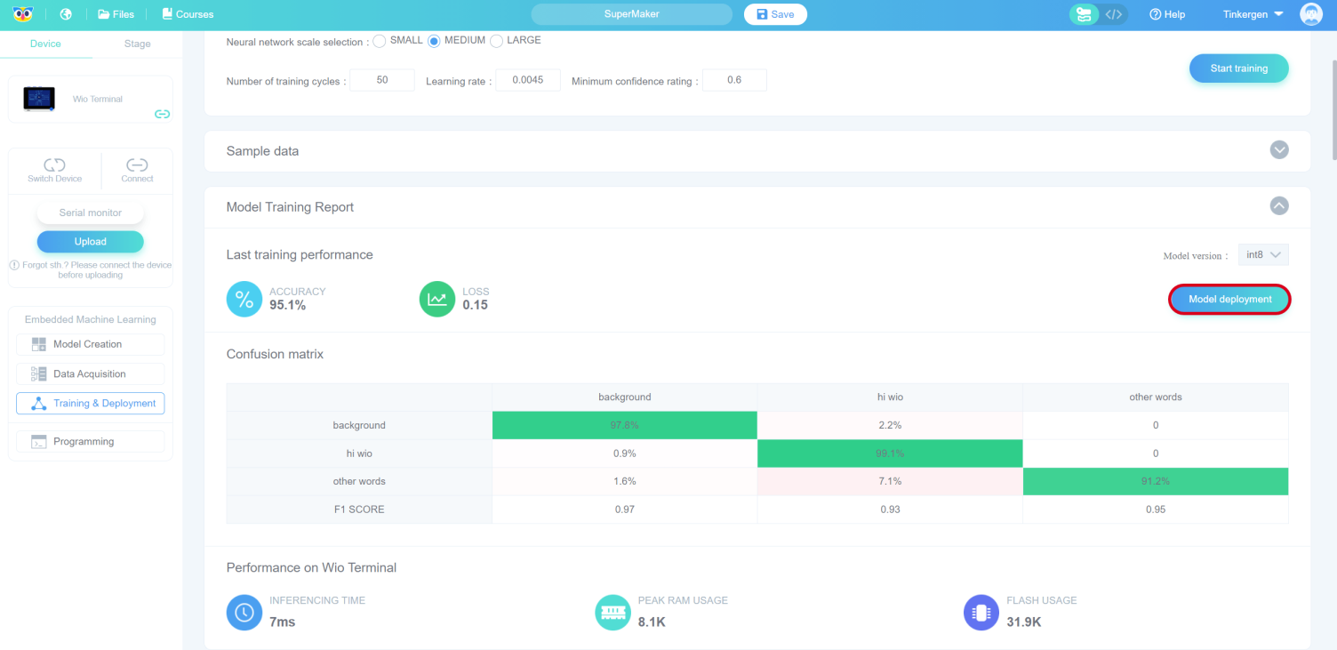This screenshot has width=1337, height=650.
Task: Switch to block mode toggle icon
Action: [1083, 14]
